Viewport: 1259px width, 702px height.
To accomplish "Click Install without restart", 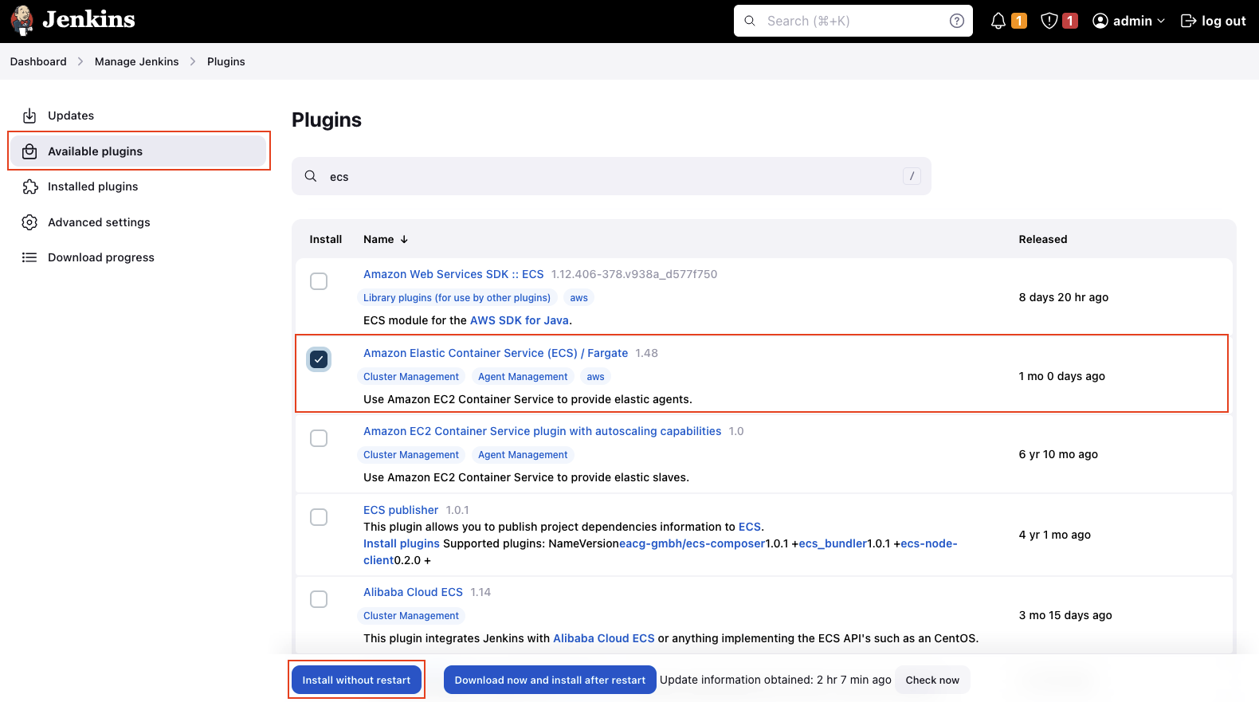I will click(x=356, y=680).
